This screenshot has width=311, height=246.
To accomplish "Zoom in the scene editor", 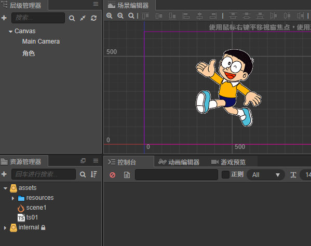I will 109,16.
